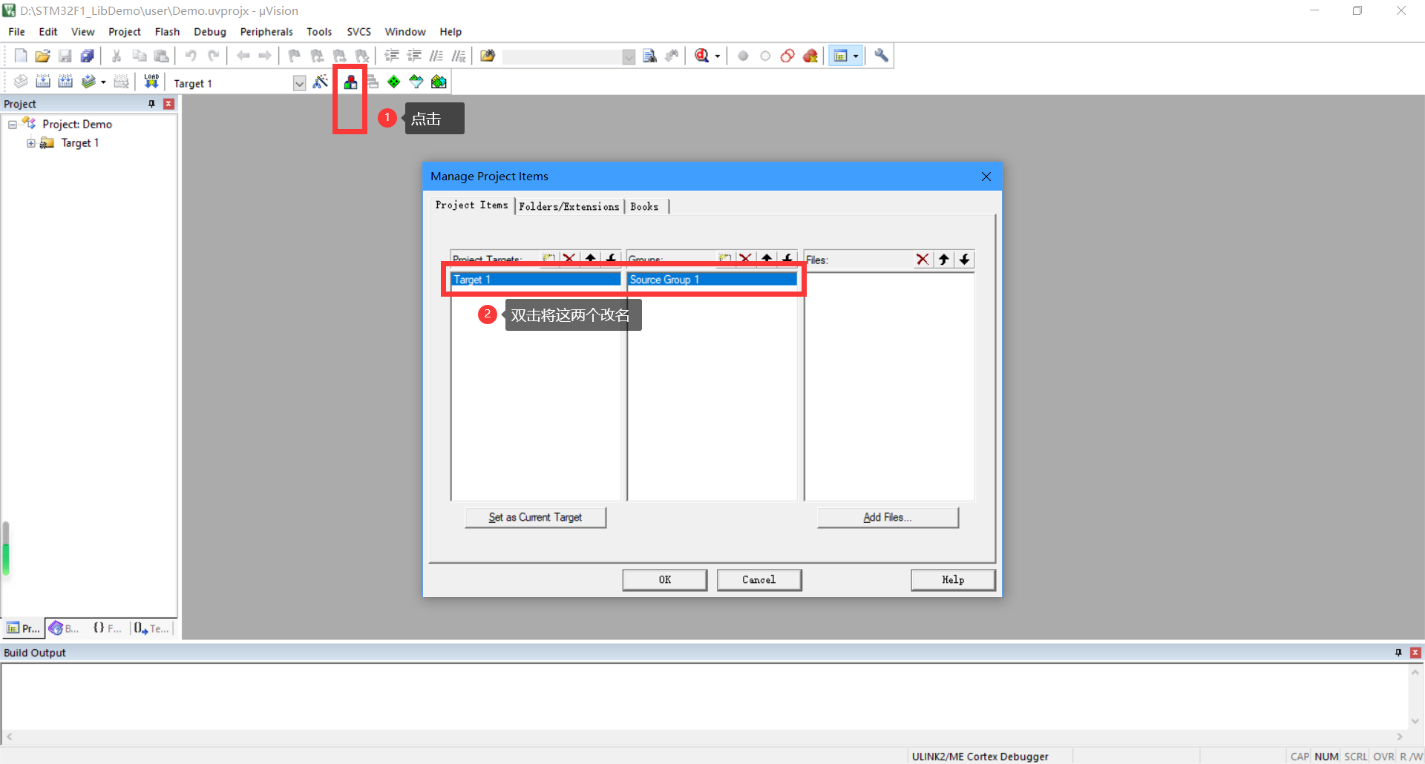Open the SVCS menu

point(358,32)
